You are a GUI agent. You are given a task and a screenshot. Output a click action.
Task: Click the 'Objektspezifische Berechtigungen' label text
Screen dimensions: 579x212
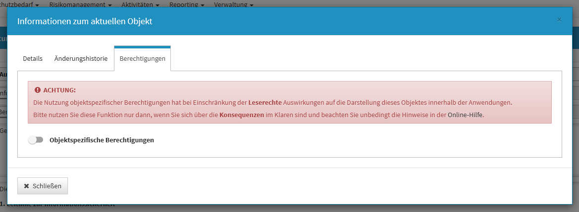(102, 140)
